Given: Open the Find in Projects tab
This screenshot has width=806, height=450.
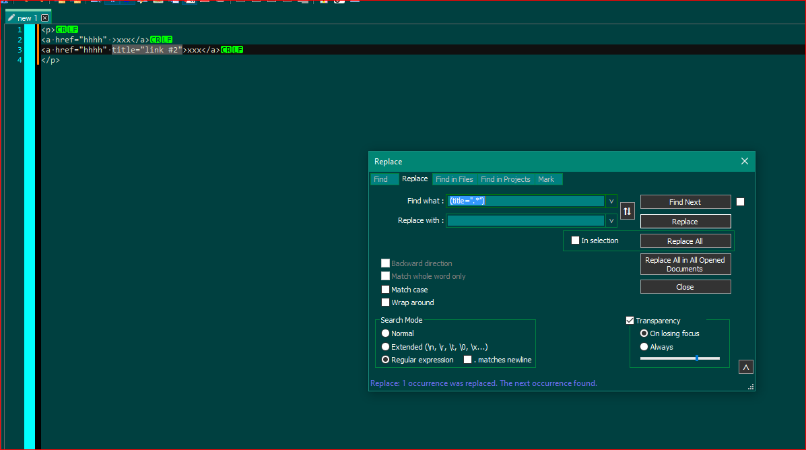Looking at the screenshot, I should [505, 179].
